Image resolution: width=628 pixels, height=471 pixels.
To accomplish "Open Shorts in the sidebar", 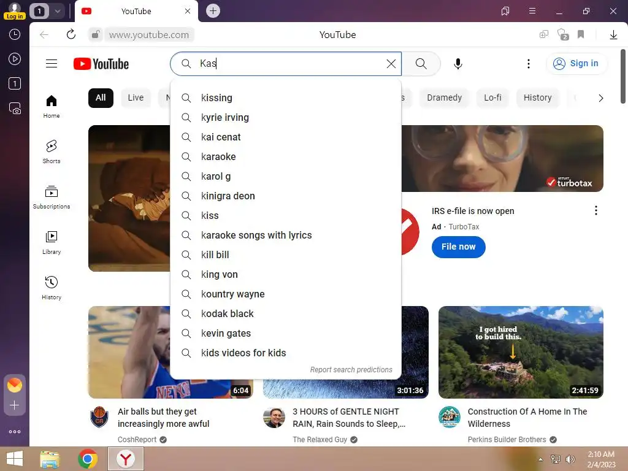I will pos(52,152).
